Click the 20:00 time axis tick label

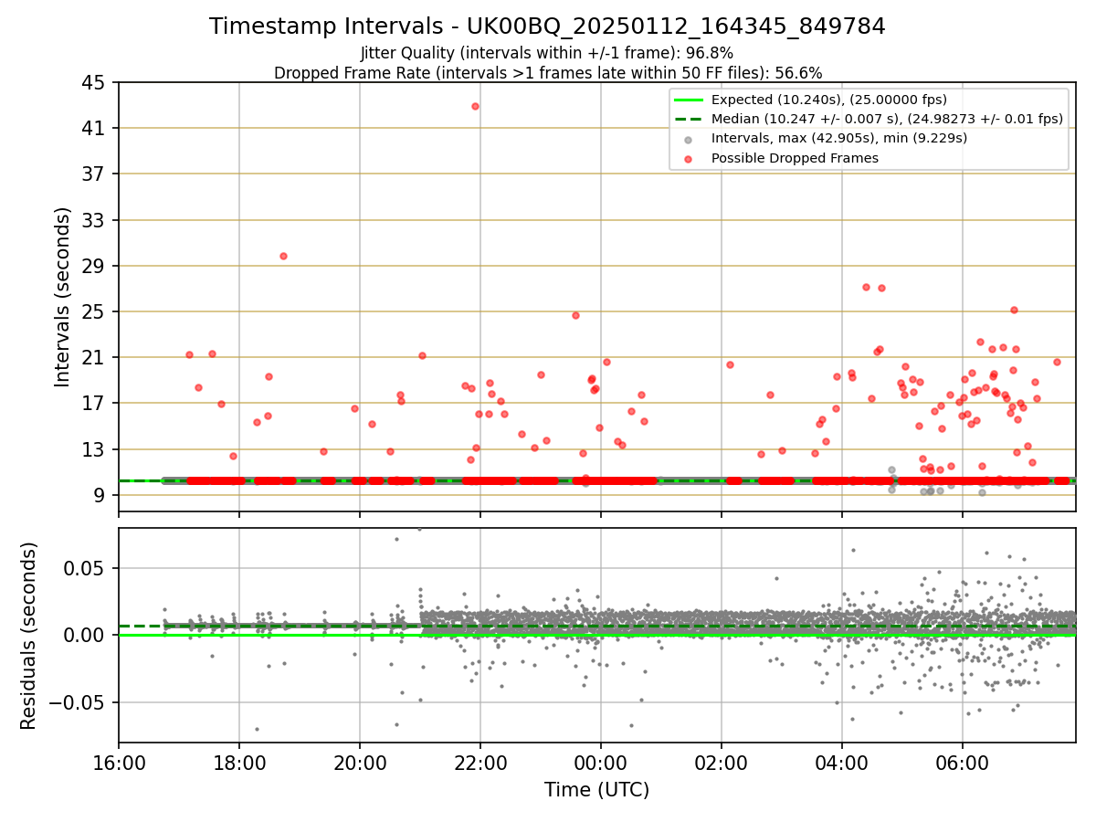pos(360,762)
